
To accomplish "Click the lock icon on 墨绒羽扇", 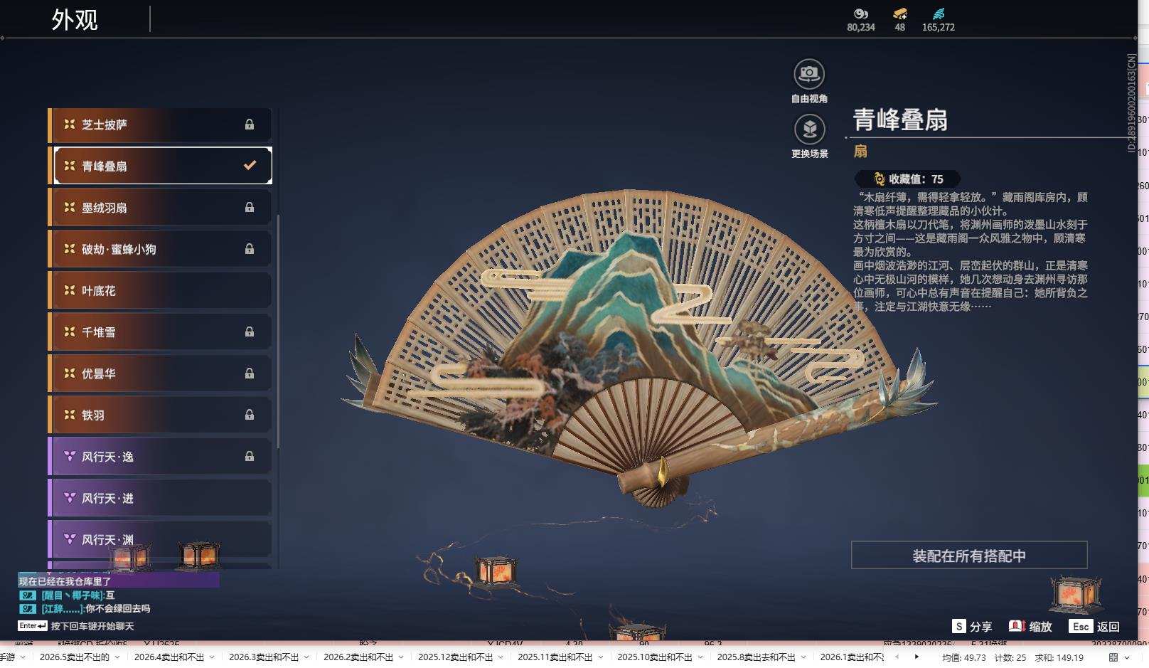I will (x=250, y=208).
